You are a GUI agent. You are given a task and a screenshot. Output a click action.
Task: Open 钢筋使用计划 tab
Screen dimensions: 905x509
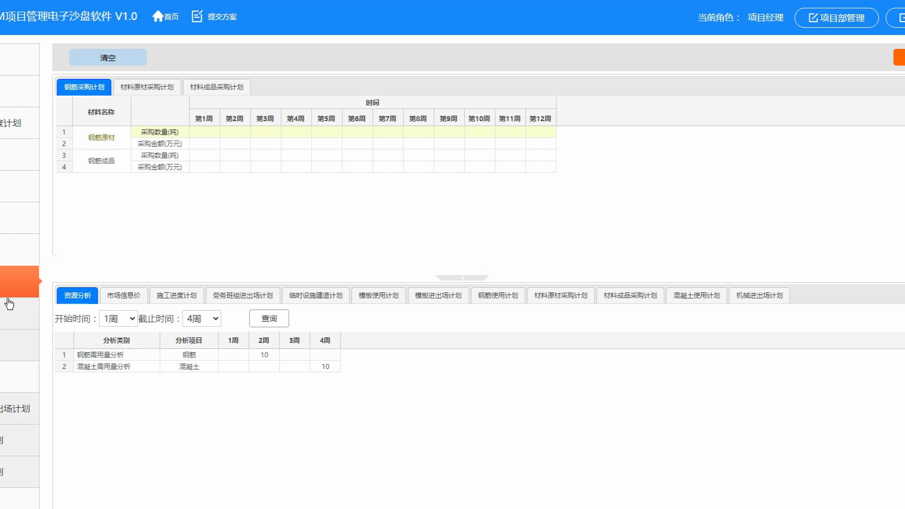click(498, 296)
